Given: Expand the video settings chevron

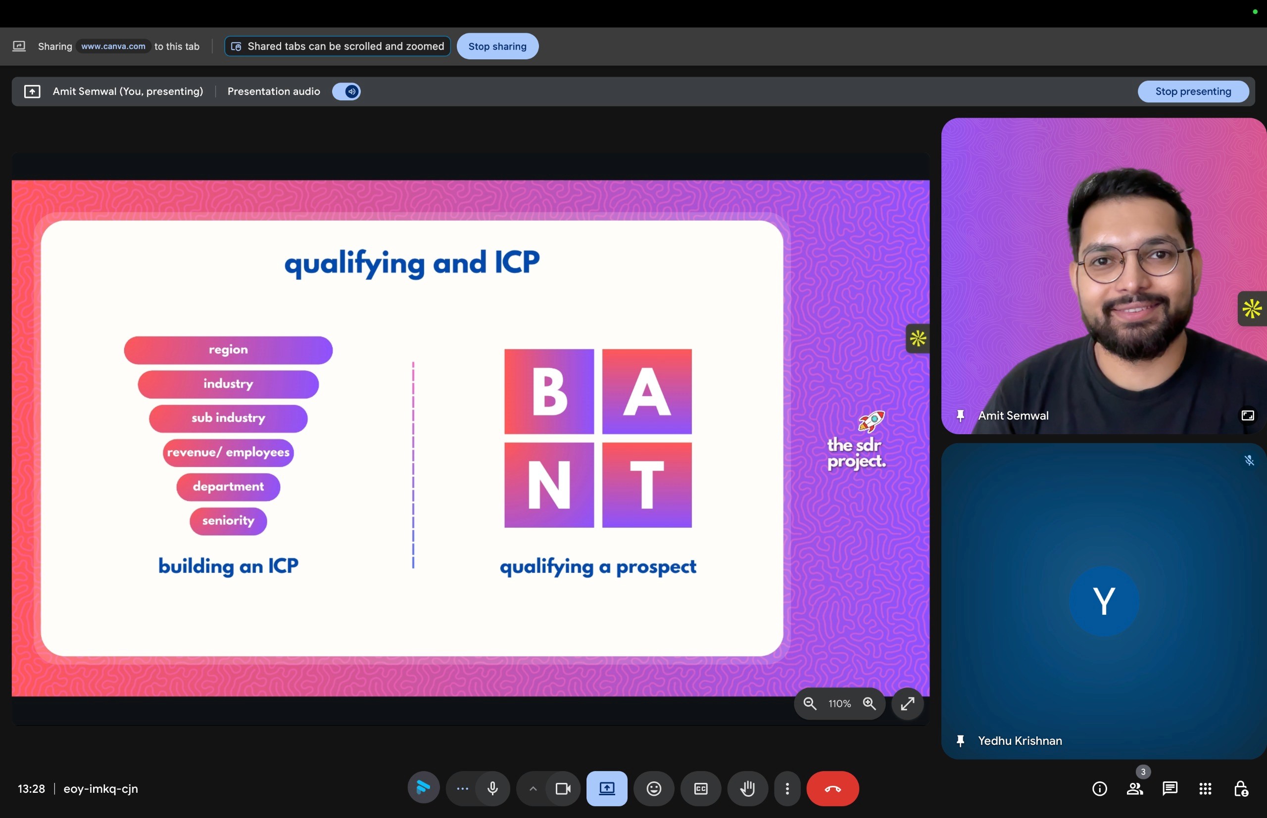Looking at the screenshot, I should pyautogui.click(x=533, y=789).
